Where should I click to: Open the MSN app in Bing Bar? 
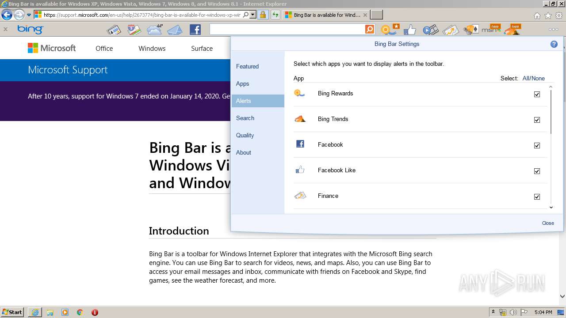click(x=490, y=29)
